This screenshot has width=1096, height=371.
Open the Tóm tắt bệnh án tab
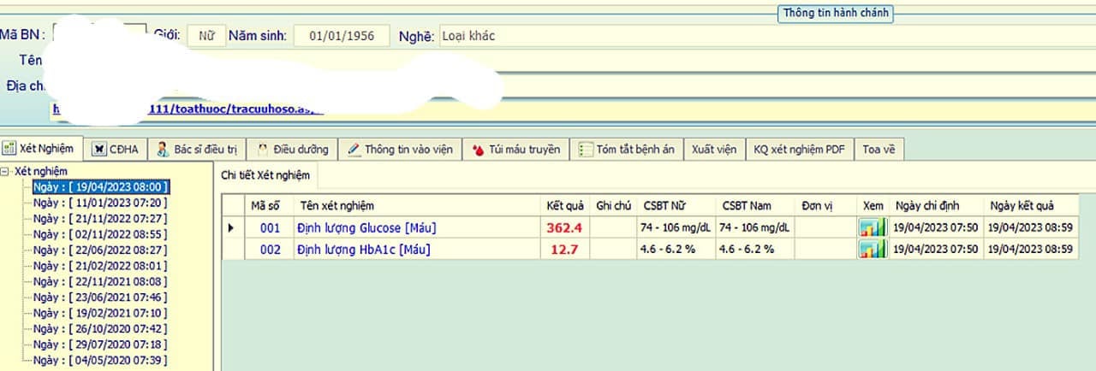627,149
